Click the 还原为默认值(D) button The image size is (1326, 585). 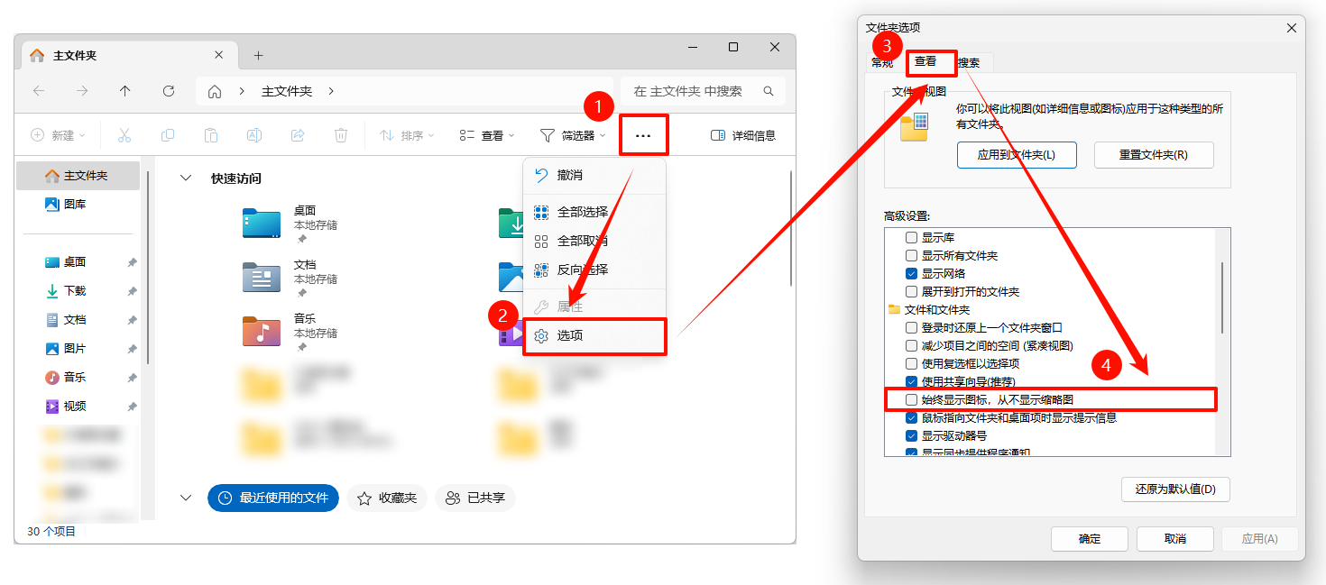[1175, 489]
